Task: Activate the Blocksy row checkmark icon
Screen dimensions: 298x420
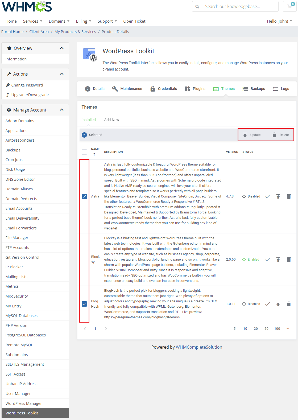Action: point(268,260)
